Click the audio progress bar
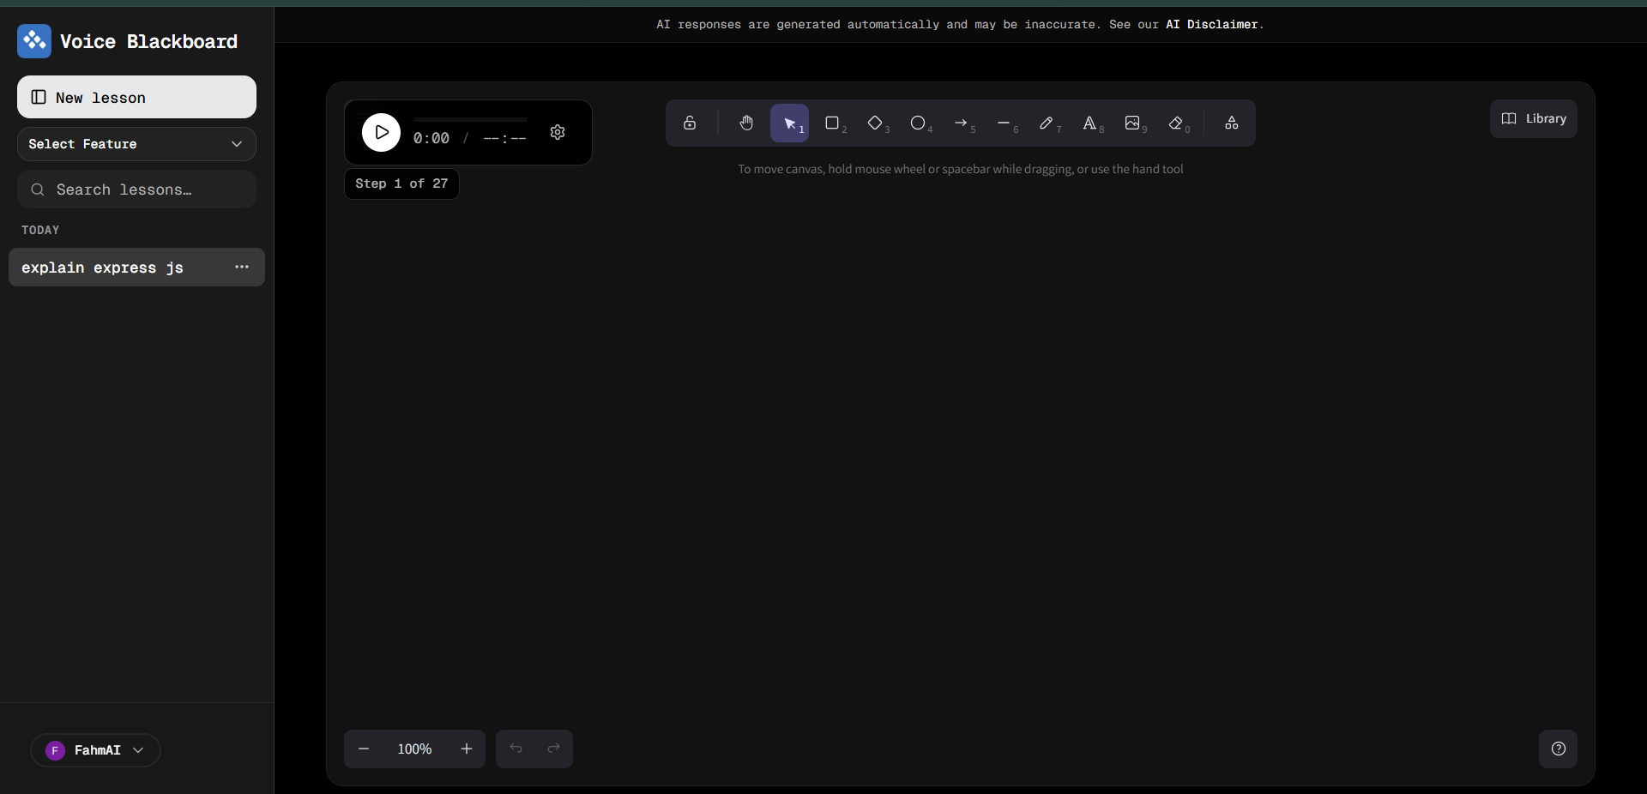Screen dimensions: 1647x794 tap(470, 119)
